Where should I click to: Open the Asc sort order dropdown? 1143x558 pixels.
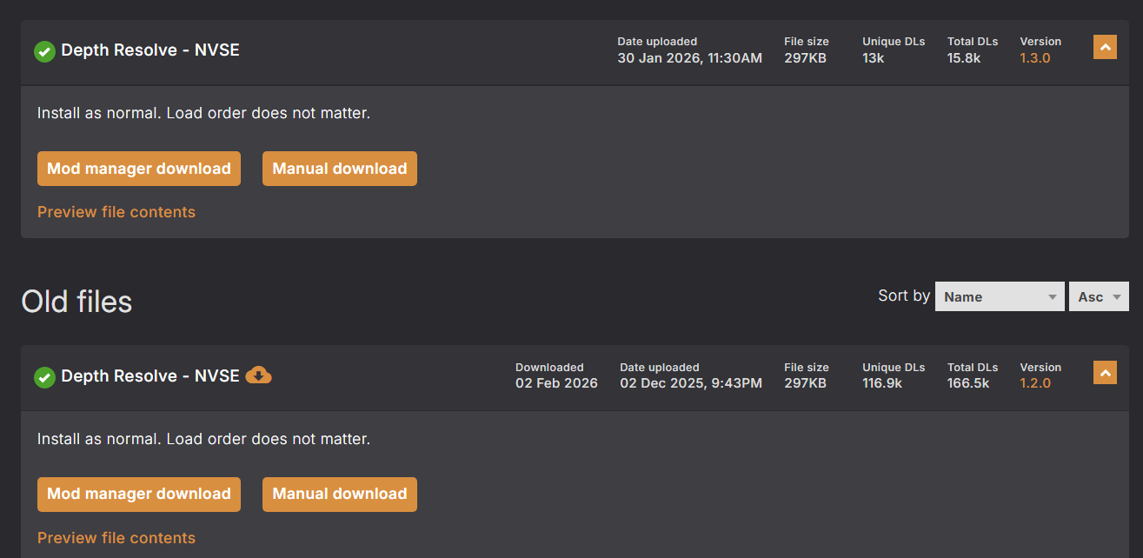[1099, 296]
